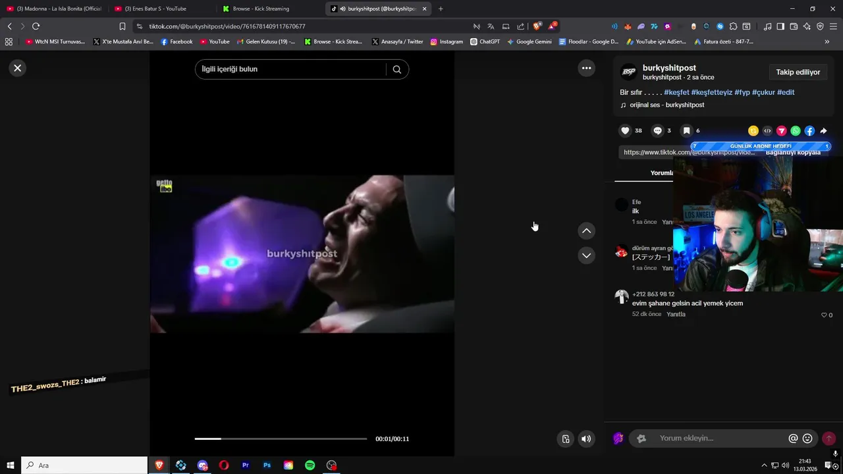Open Spotify from the taskbar
Viewport: 843px width, 474px height.
click(310, 465)
